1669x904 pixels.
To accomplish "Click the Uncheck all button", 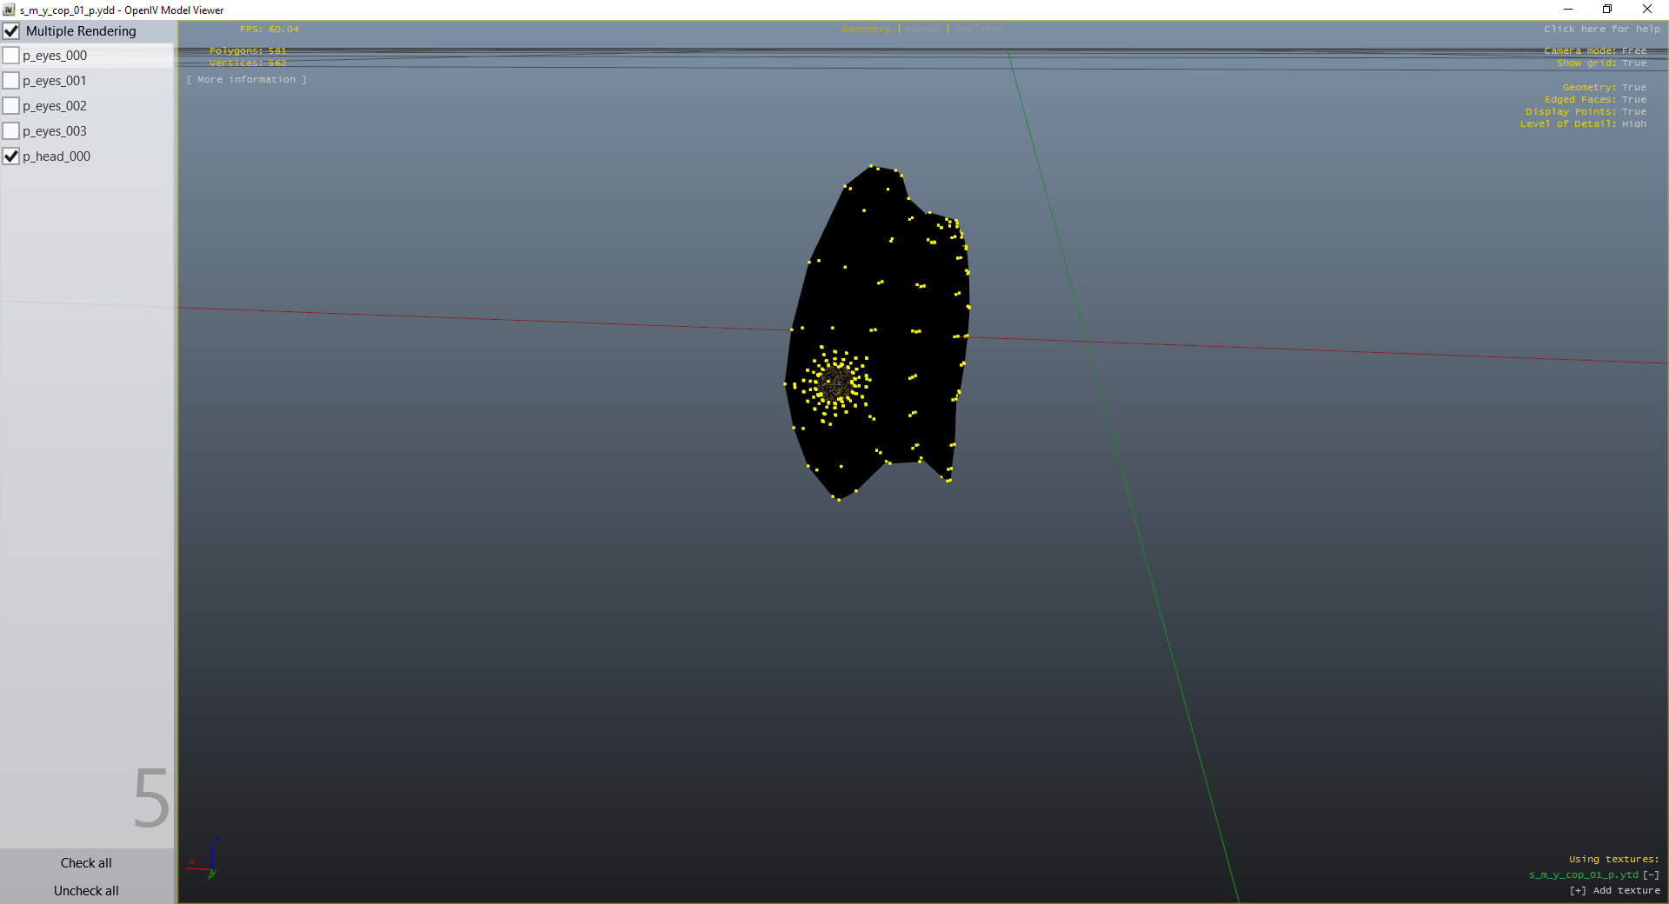I will (x=86, y=891).
